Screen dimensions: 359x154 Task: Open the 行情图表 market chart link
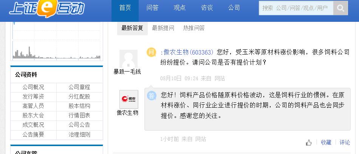coord(79,116)
